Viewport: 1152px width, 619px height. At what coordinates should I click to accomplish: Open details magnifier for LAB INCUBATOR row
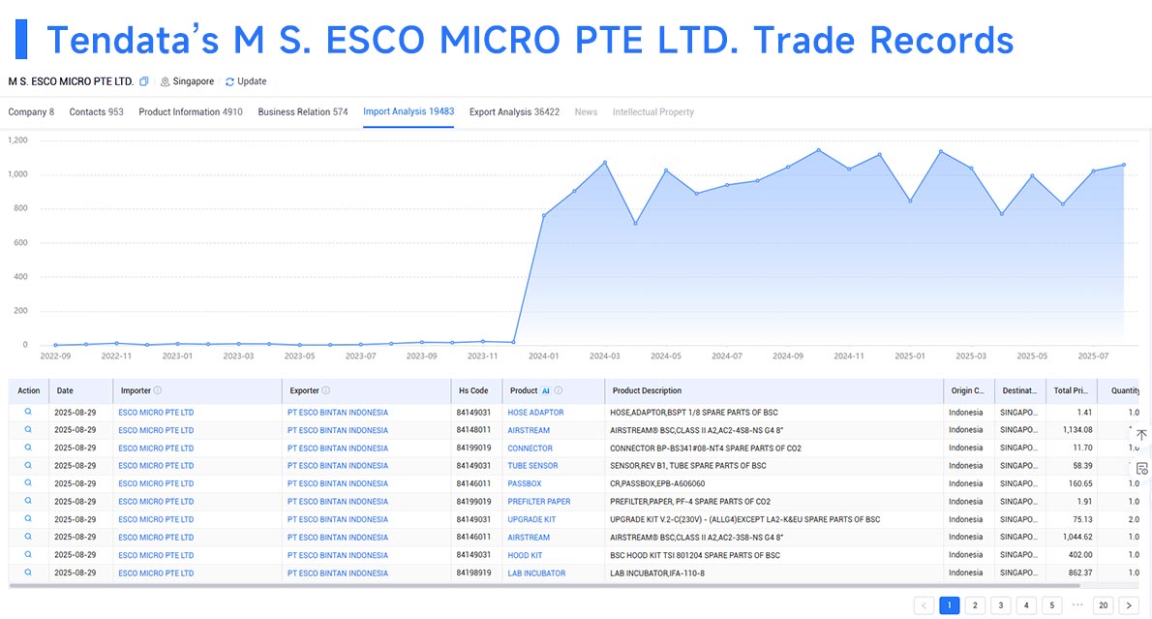point(28,573)
